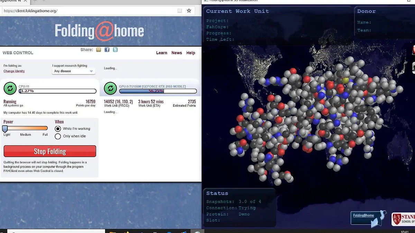The width and height of the screenshot is (415, 233).
Task: Click the 'Running' status text
Action: [10, 101]
